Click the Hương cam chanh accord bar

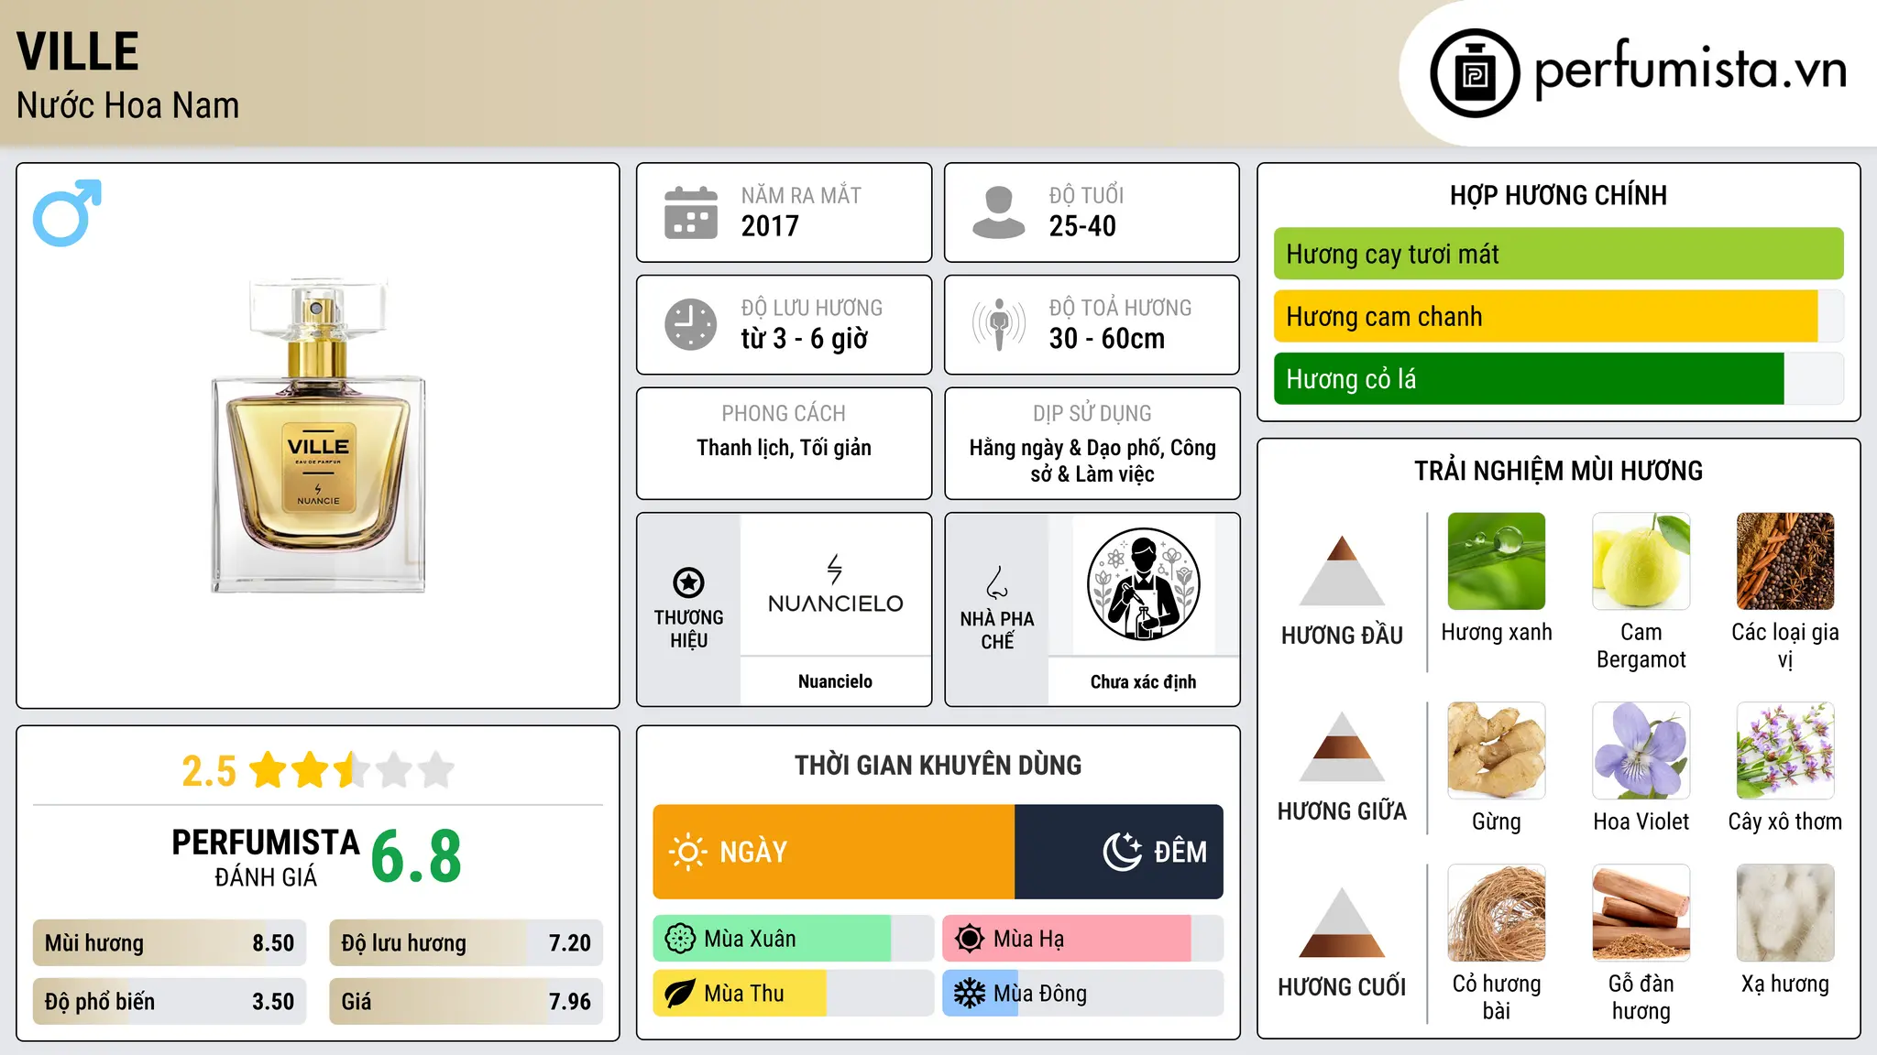click(1558, 316)
